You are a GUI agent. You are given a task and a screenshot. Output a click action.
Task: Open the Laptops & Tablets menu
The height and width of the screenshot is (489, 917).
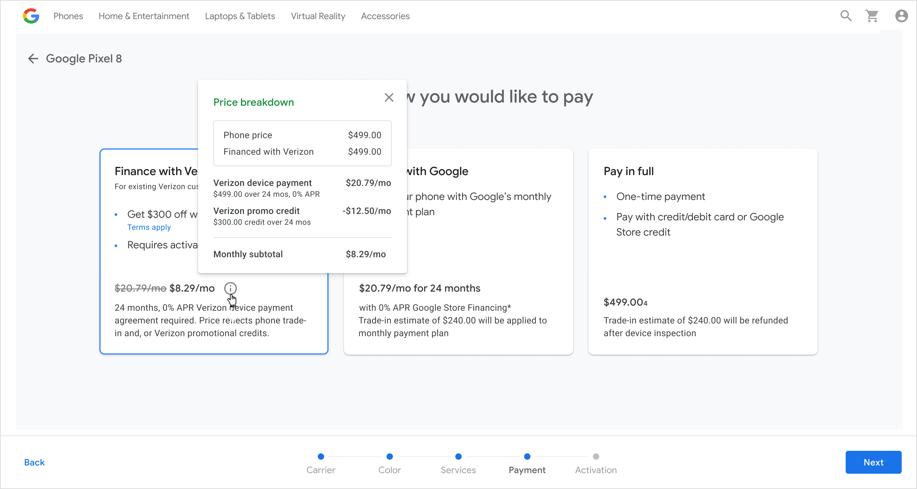240,16
